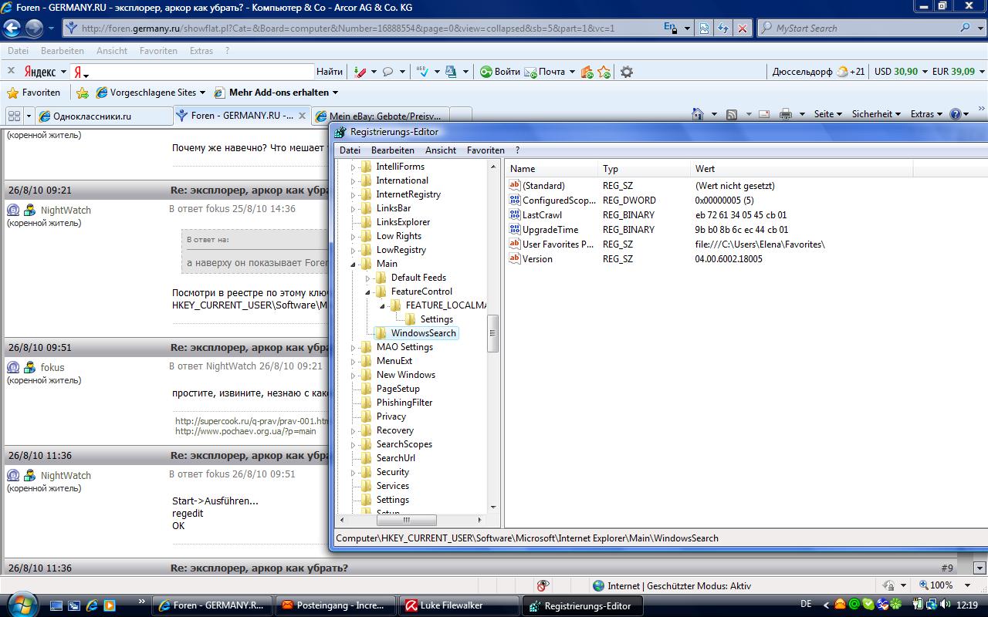Open Vorgeschlagene Sites dropdown
The height and width of the screenshot is (617, 988).
coord(150,93)
